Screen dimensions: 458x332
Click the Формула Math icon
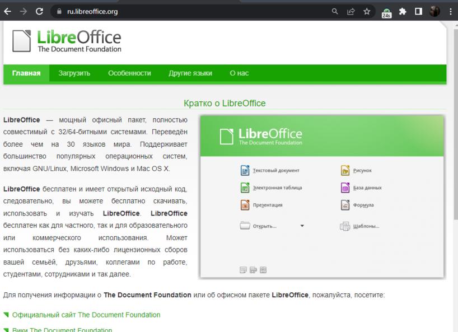345,205
